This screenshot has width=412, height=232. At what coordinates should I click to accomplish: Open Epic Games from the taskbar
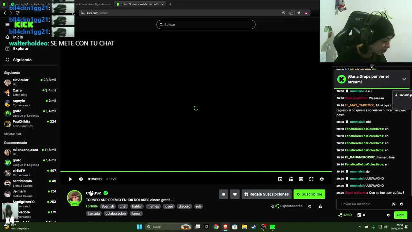point(207,227)
